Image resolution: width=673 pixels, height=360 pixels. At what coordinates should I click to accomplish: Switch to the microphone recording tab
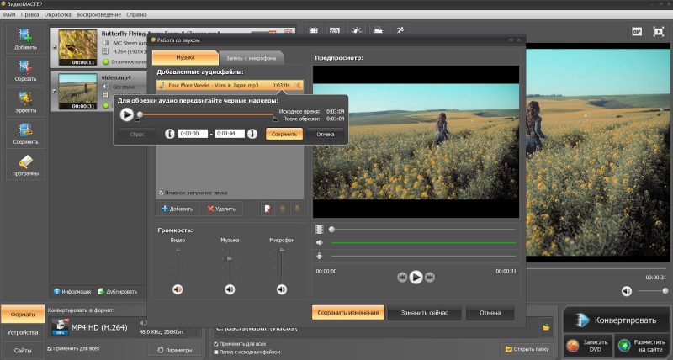(251, 58)
